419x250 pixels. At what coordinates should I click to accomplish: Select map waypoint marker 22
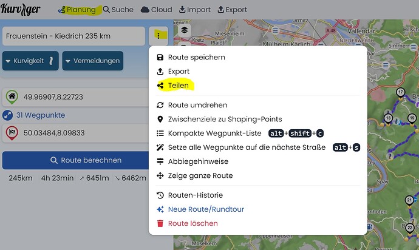(x=410, y=229)
